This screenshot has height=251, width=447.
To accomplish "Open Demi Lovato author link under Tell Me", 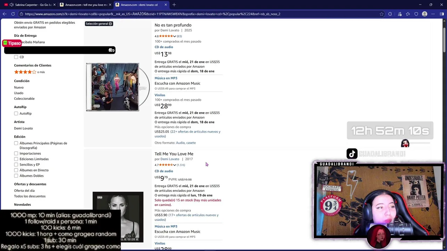I will point(170,159).
